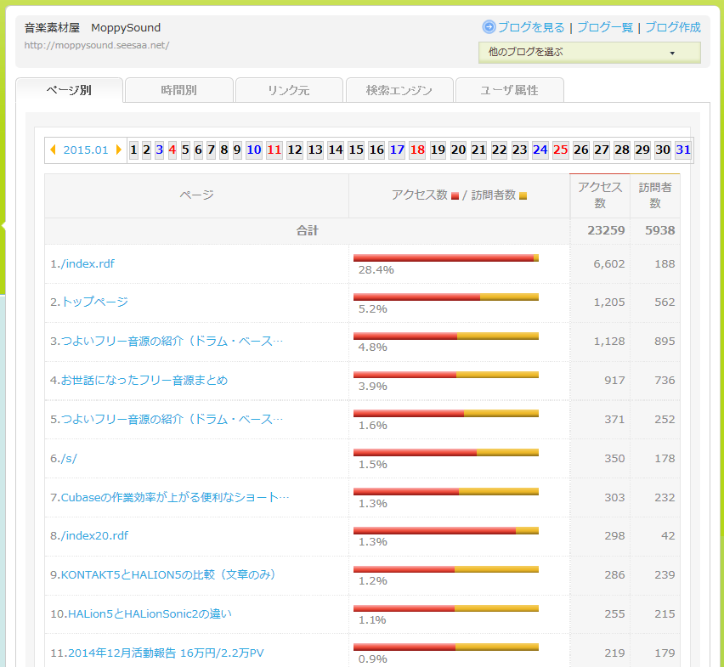The width and height of the screenshot is (724, 667).
Task: Open the 他のブログを選ぶ dropdown
Action: (x=589, y=53)
